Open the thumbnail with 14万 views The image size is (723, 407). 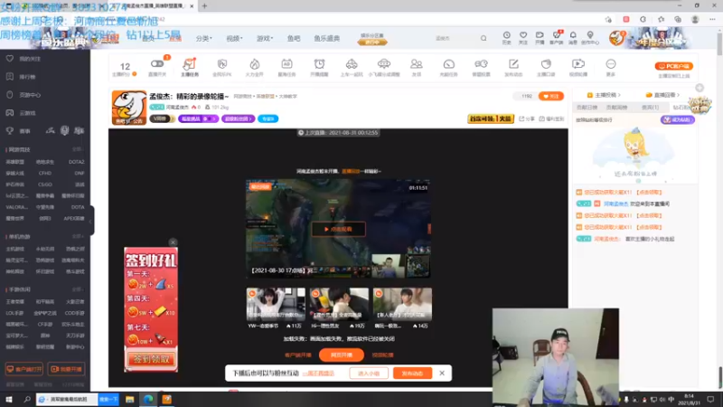click(x=402, y=304)
